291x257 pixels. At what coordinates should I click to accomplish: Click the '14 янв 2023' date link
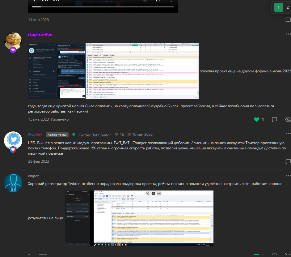(x=38, y=20)
